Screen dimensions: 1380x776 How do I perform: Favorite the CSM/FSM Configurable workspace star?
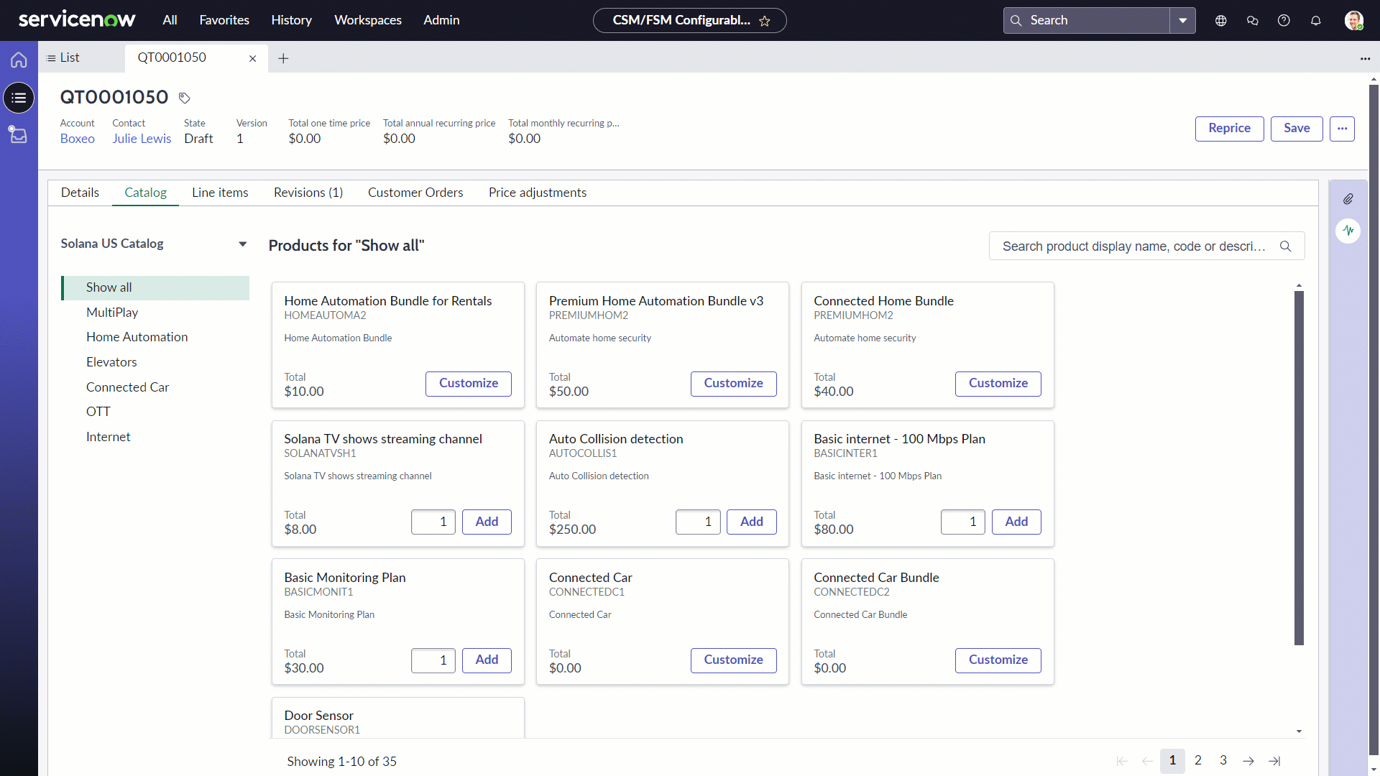pos(765,21)
